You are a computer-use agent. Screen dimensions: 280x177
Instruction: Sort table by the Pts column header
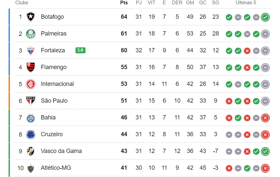[124, 3]
